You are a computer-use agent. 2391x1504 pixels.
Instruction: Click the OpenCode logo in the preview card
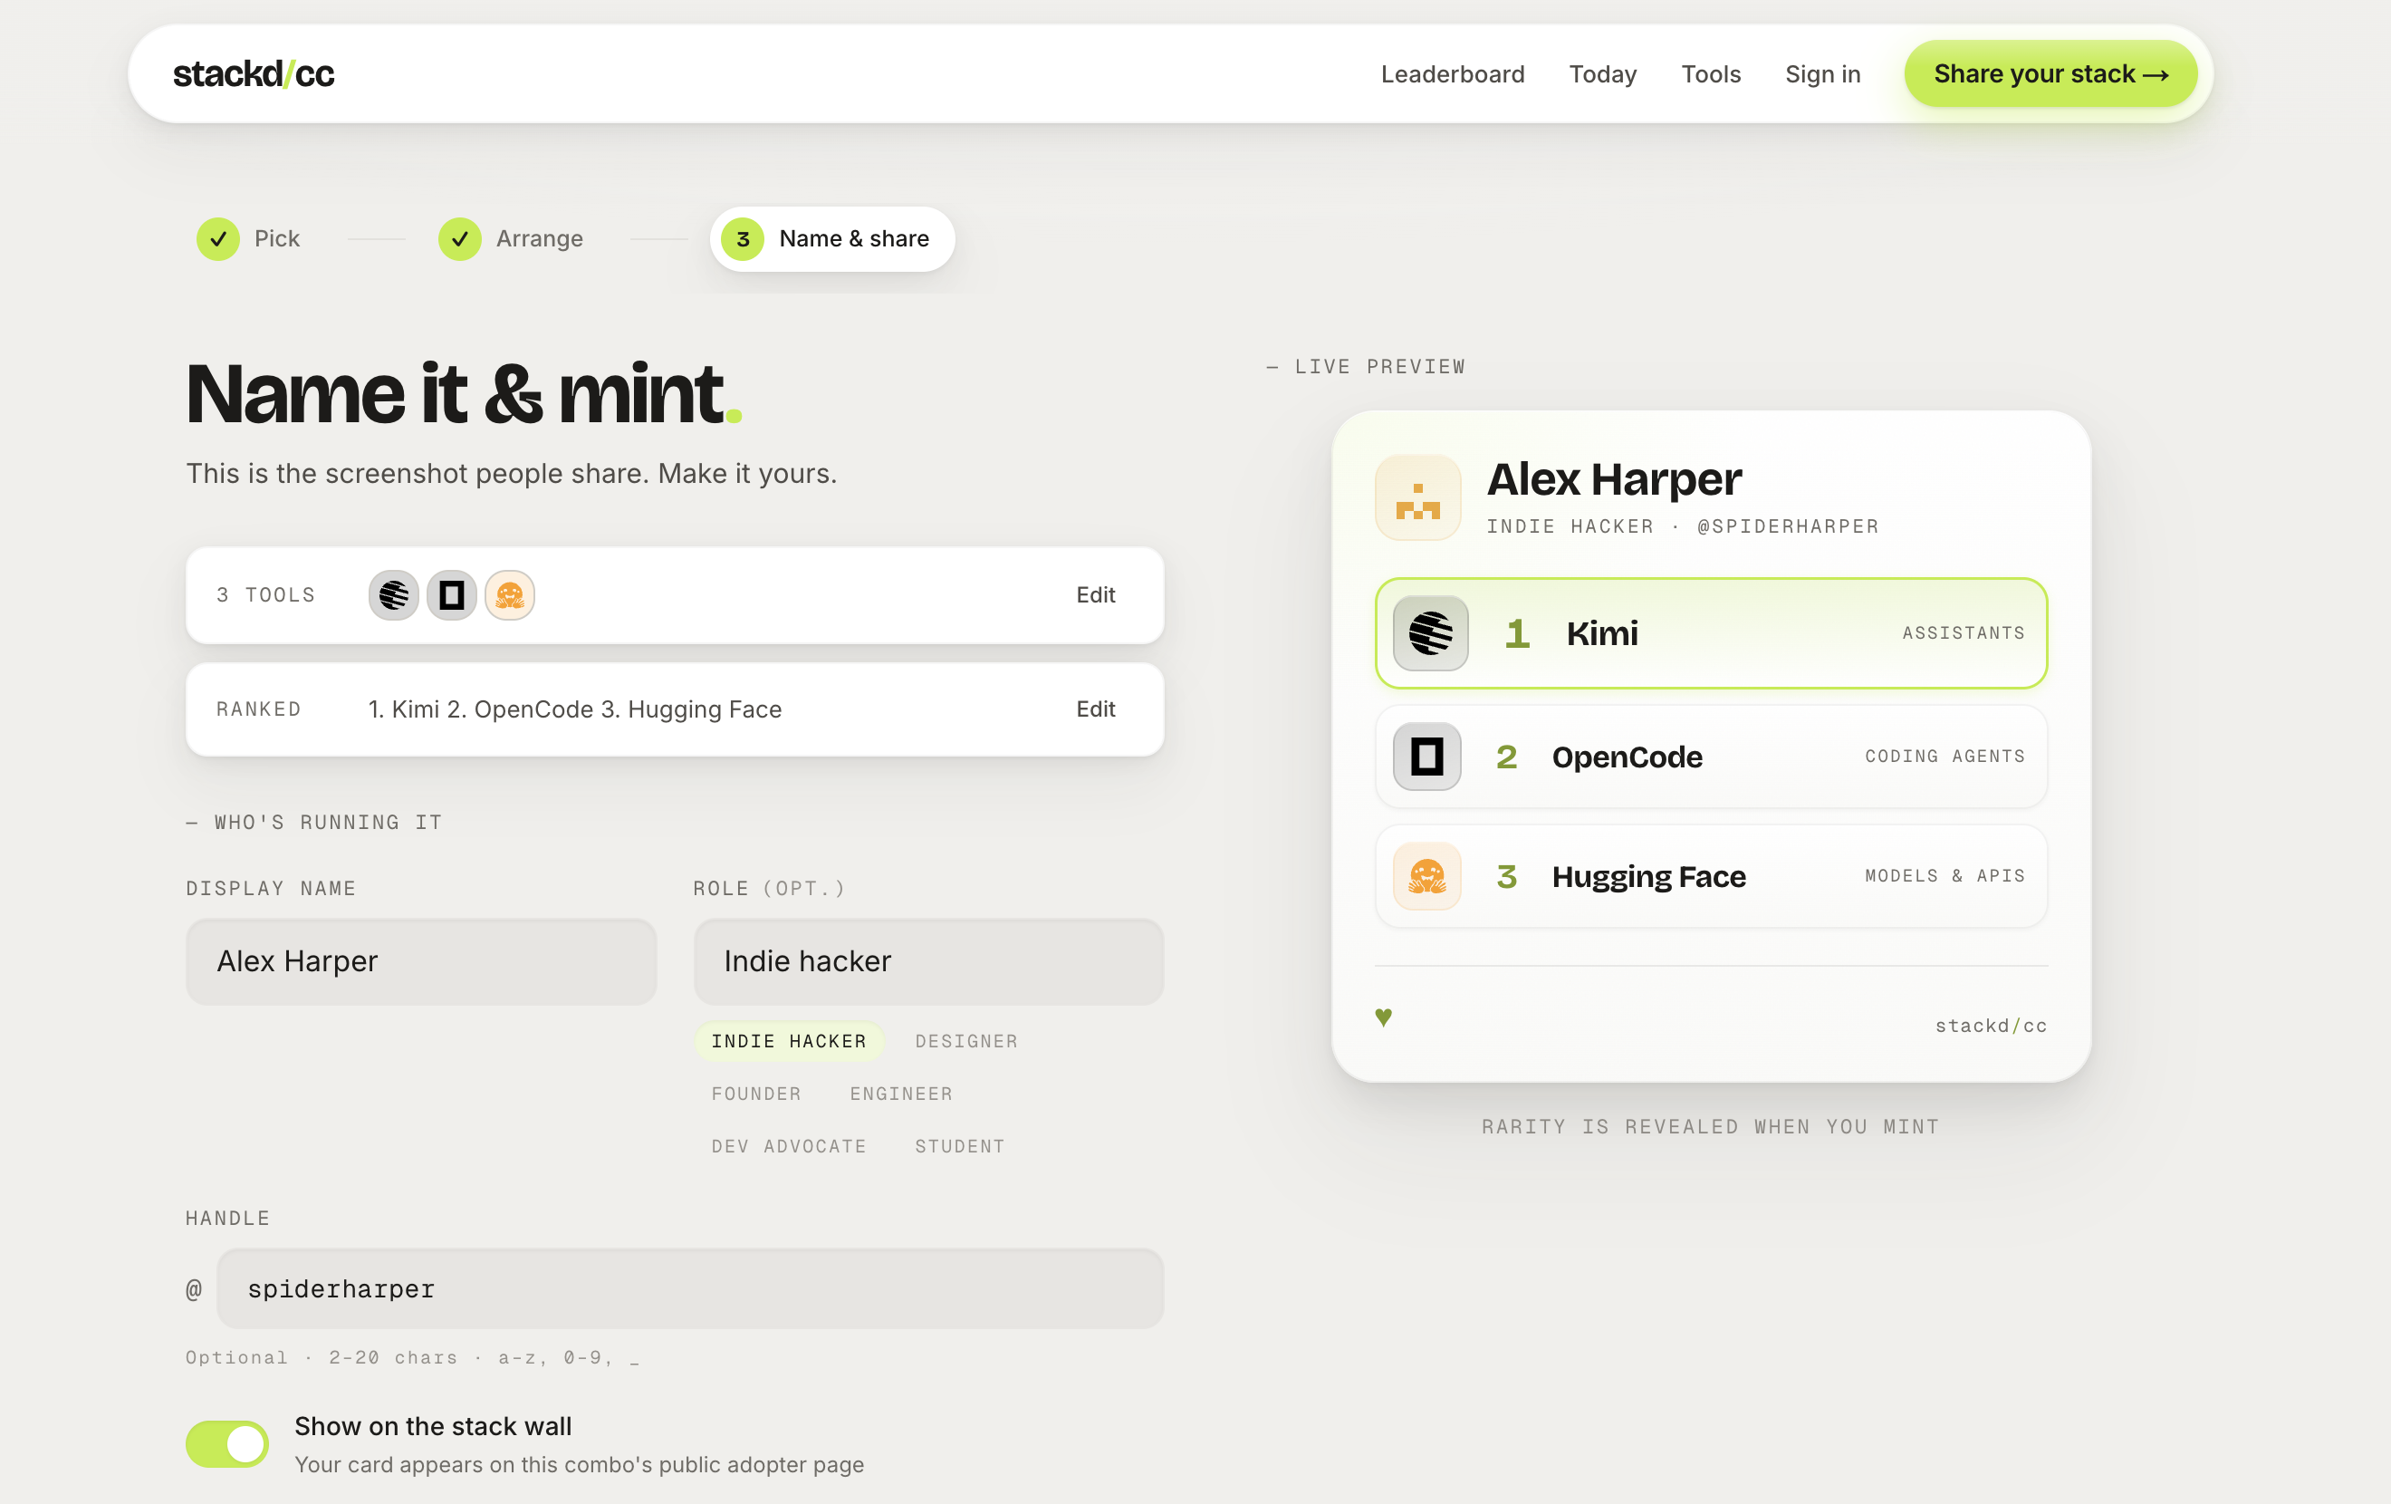click(1426, 755)
